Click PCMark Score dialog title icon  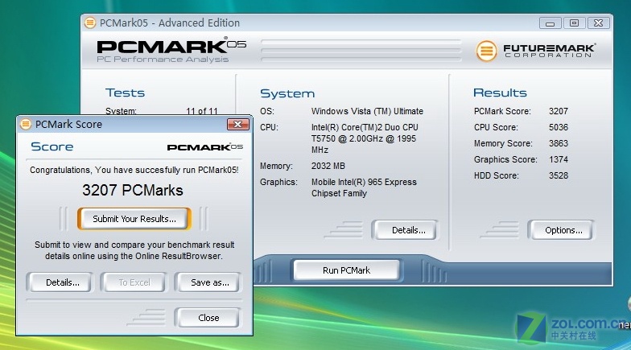click(26, 124)
